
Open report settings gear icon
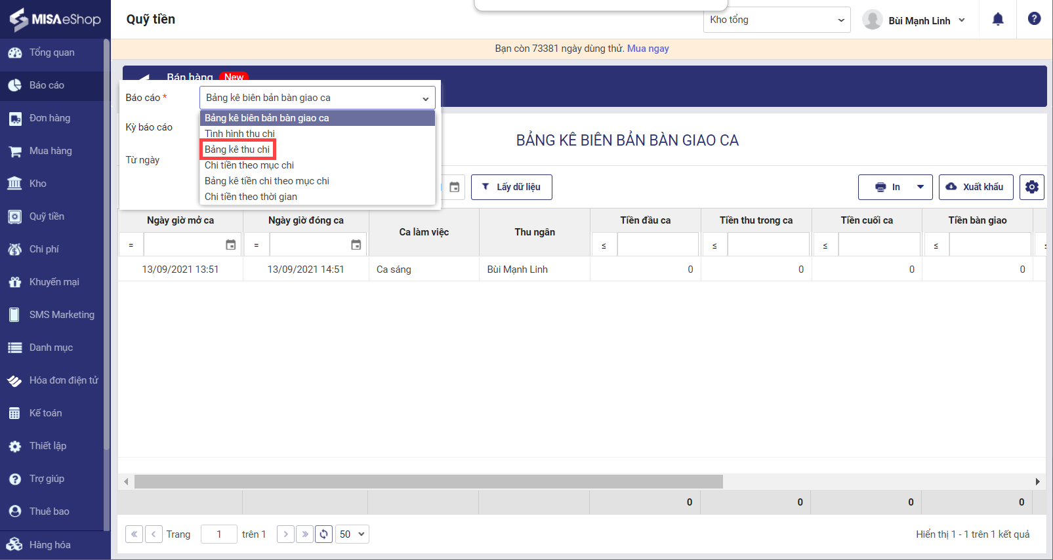point(1032,187)
